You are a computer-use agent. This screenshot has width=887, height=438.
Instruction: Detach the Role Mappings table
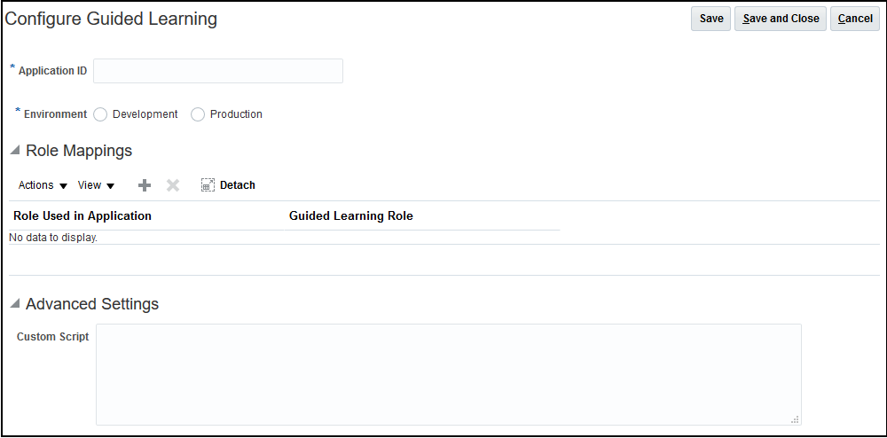tap(228, 185)
